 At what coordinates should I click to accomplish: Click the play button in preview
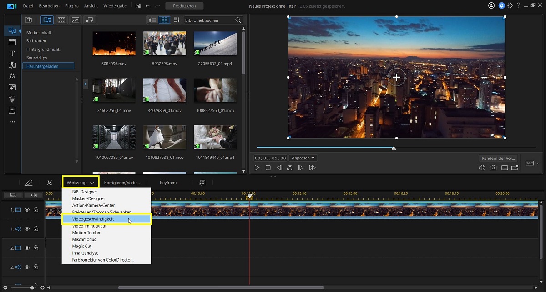(x=257, y=168)
